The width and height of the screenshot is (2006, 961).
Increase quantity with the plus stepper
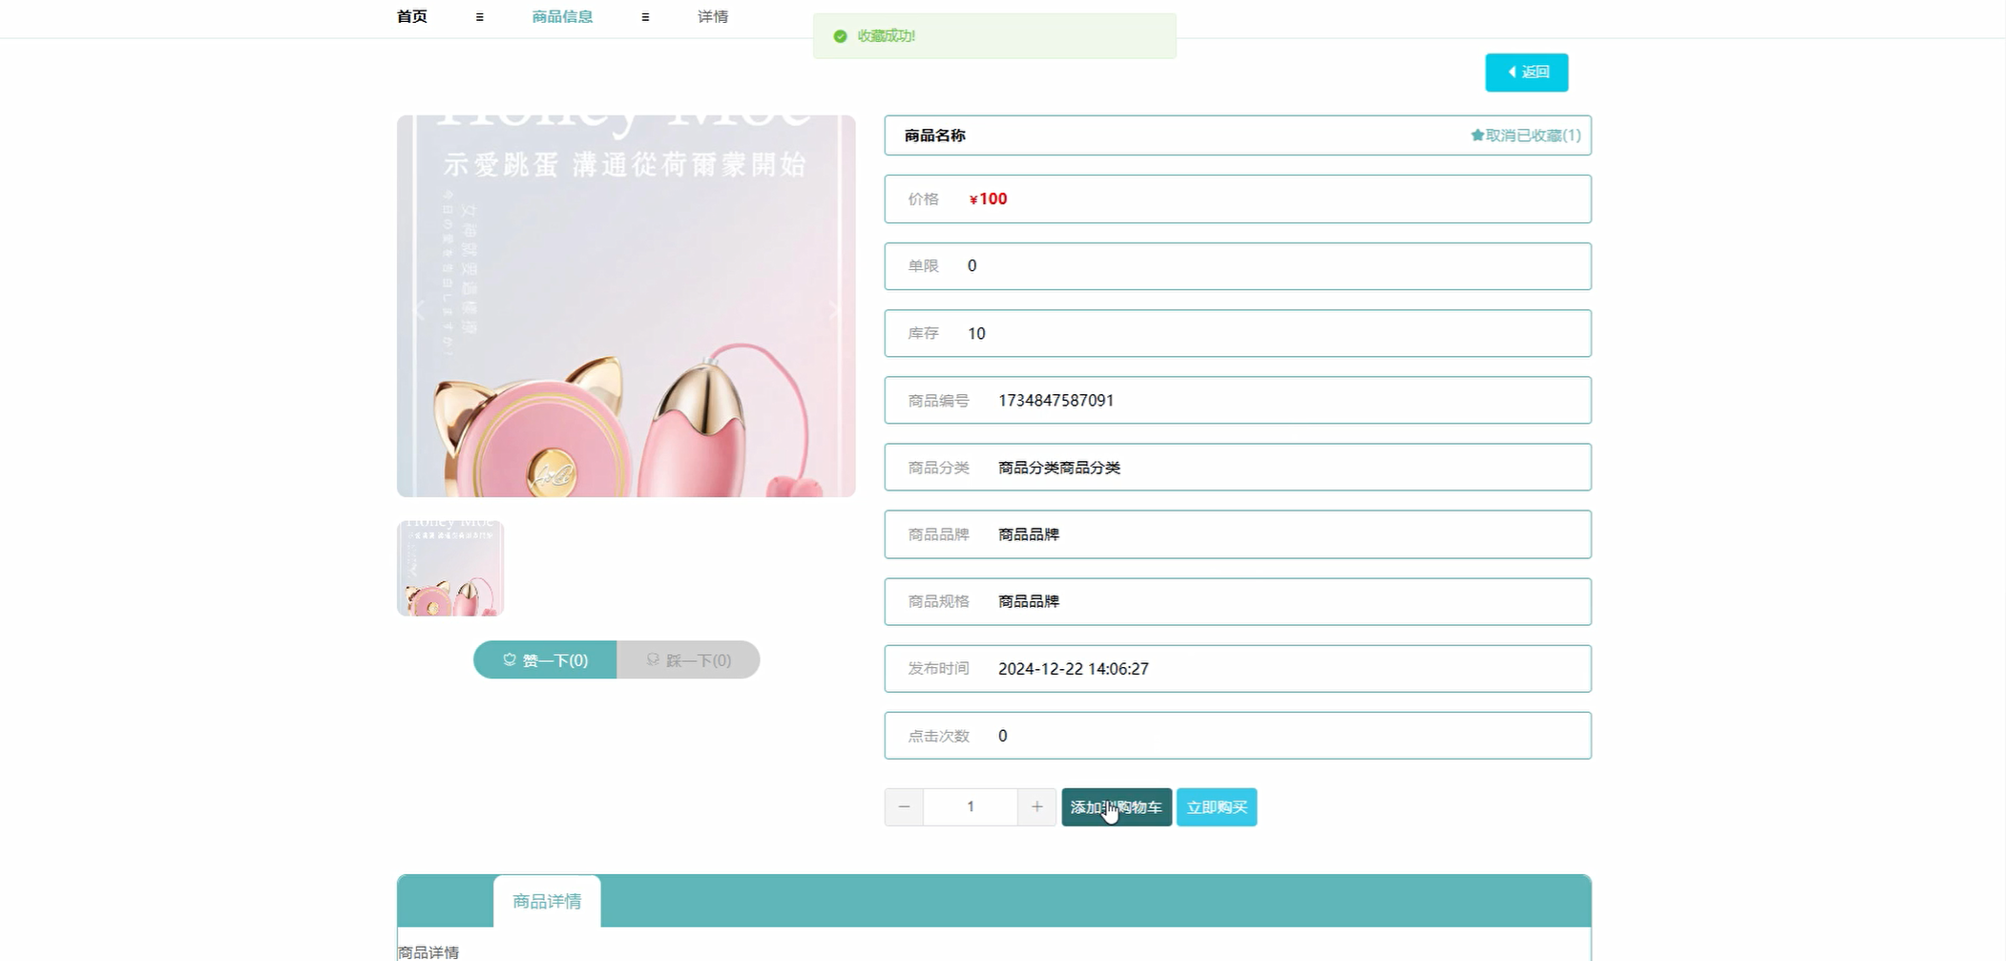point(1036,806)
